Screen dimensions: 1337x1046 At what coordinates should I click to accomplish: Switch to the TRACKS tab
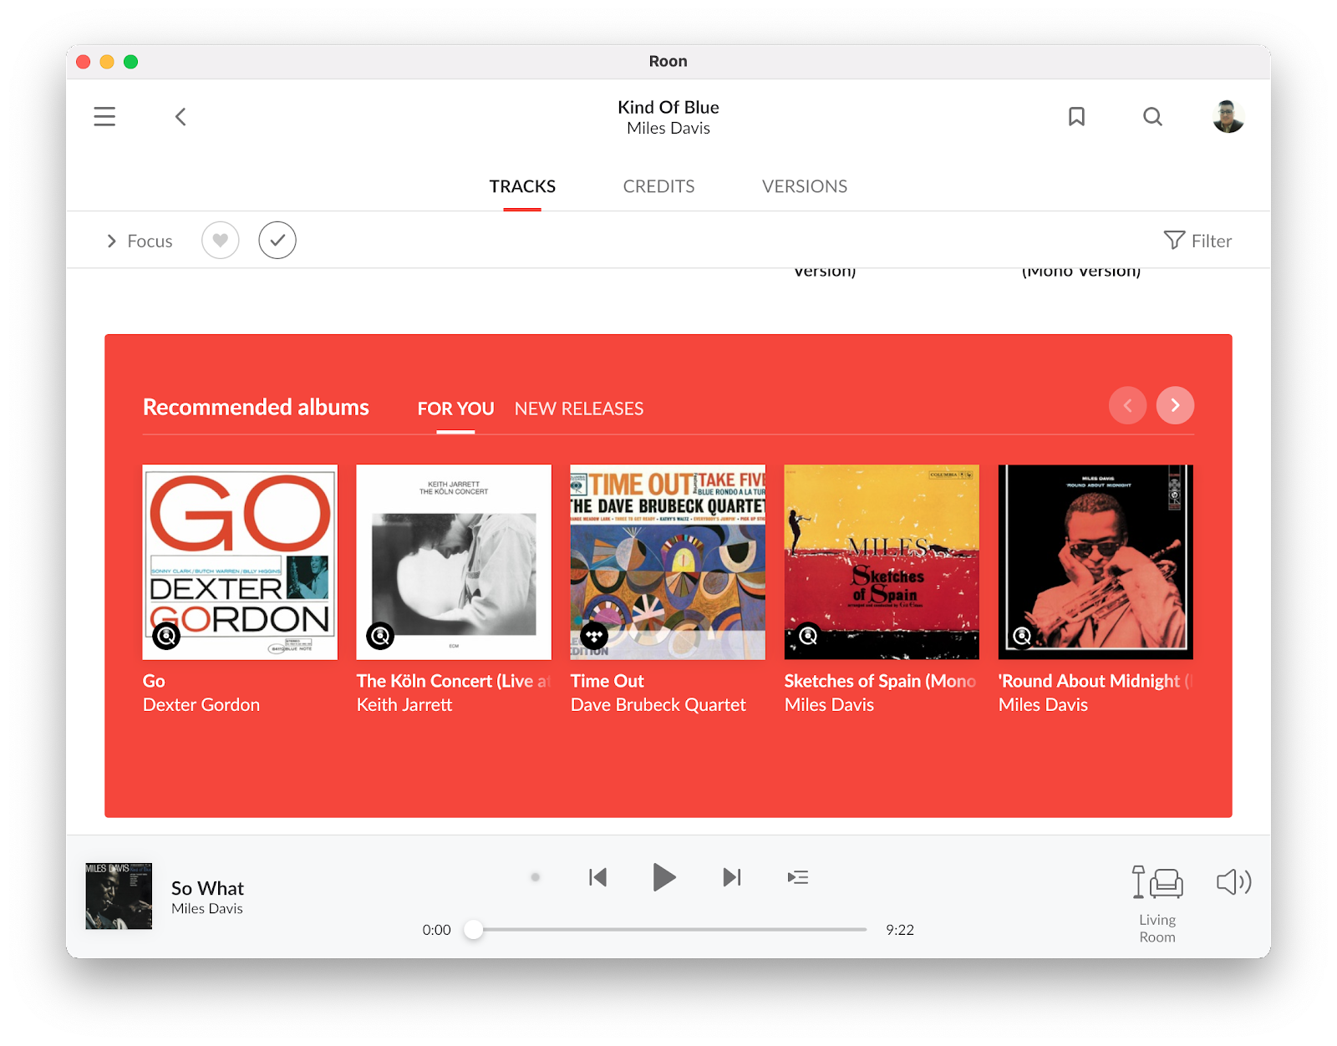click(522, 186)
